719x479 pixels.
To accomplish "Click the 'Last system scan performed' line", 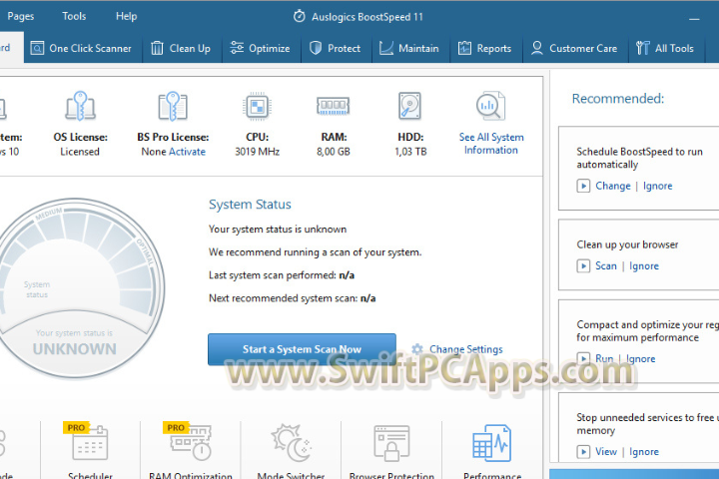I will pos(282,275).
